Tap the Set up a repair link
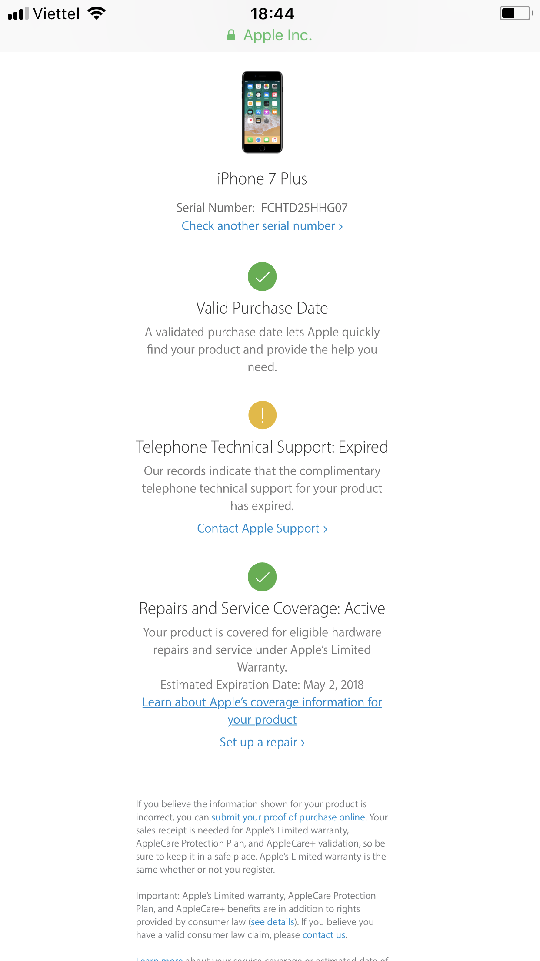 [262, 743]
